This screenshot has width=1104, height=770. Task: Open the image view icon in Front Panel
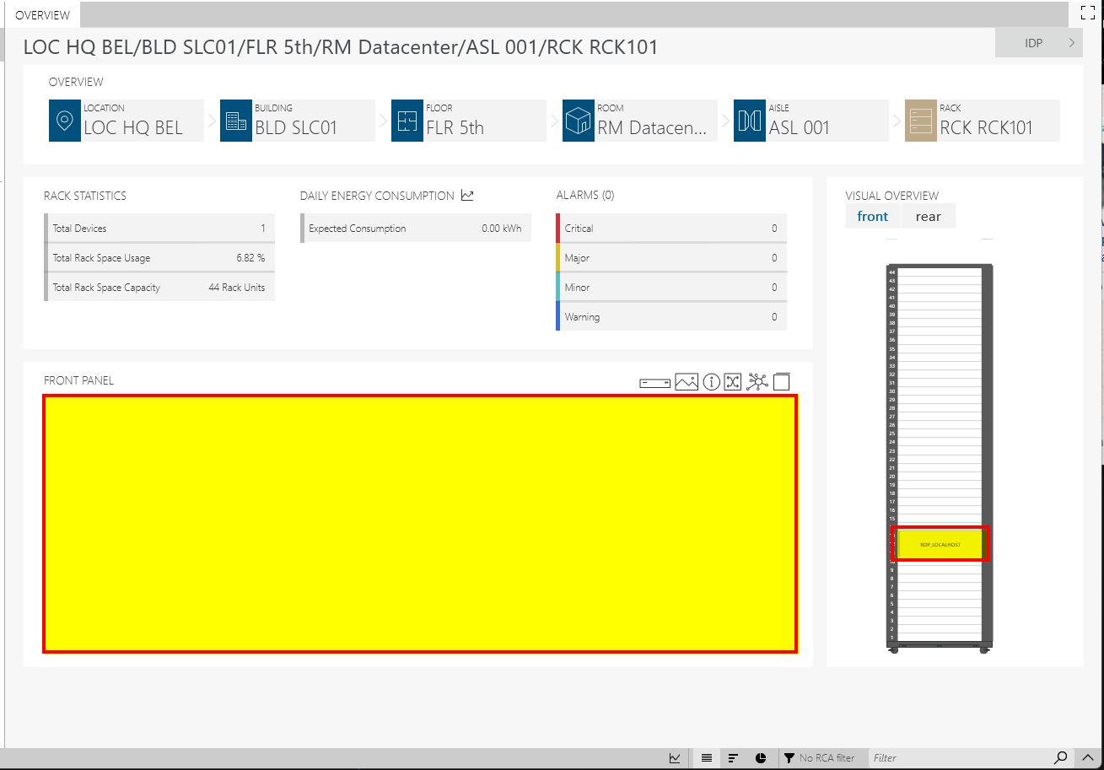click(687, 382)
